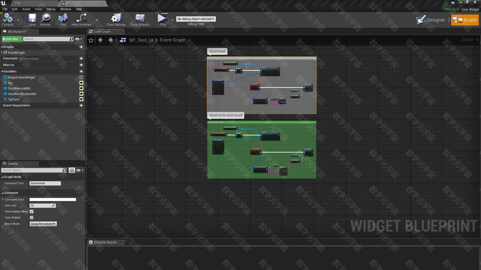Save the blueprint asset
Image resolution: width=481 pixels, height=270 pixels.
tap(32, 20)
